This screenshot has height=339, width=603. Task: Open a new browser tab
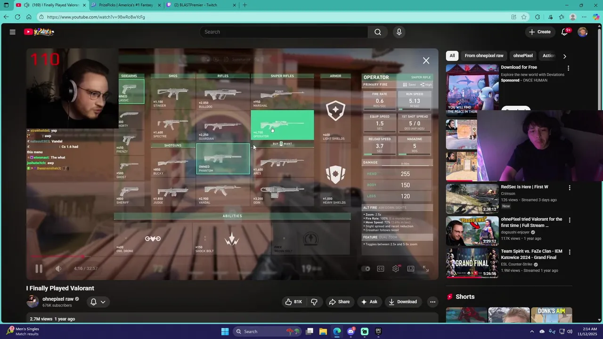[244, 5]
